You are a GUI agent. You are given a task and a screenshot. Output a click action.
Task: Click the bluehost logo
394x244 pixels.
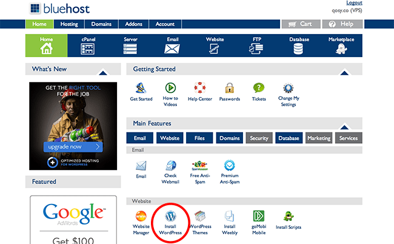pyautogui.click(x=59, y=8)
